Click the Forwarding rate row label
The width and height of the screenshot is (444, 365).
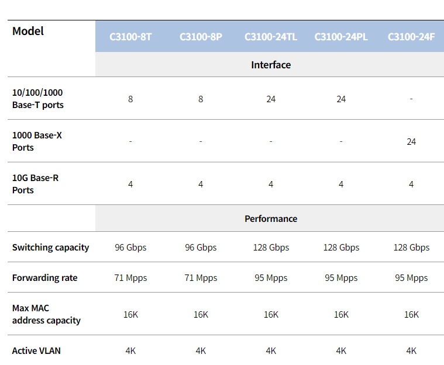[44, 277]
